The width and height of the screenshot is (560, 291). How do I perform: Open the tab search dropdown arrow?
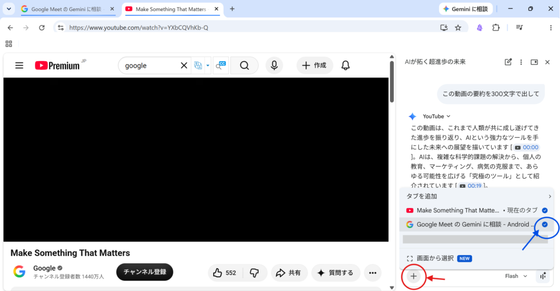tap(9, 9)
